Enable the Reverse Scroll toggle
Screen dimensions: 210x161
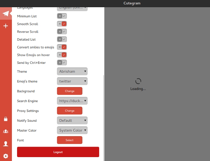coord(62,32)
